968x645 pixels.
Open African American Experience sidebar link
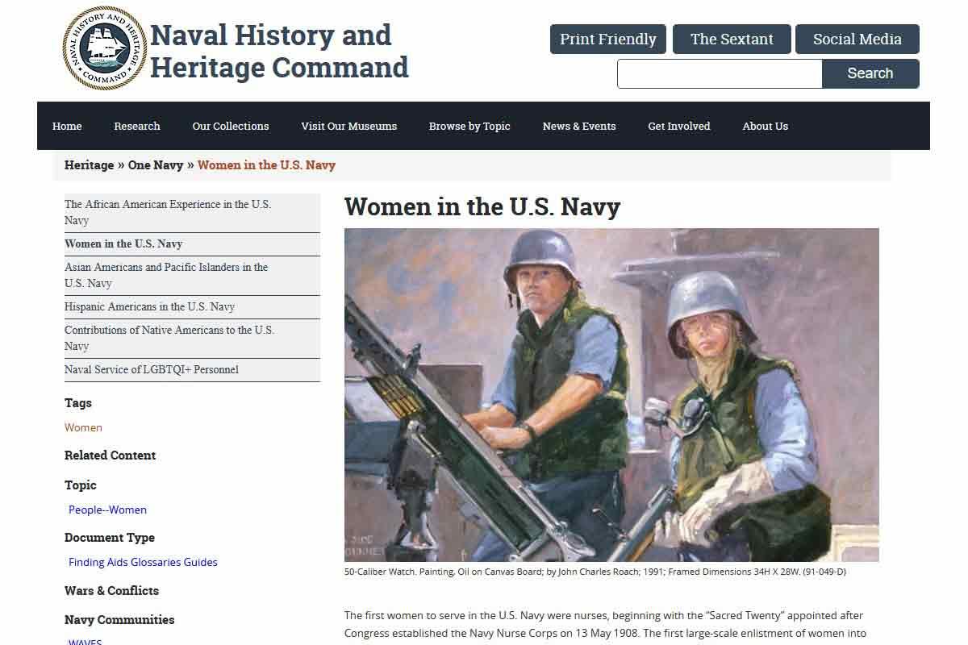(x=168, y=212)
